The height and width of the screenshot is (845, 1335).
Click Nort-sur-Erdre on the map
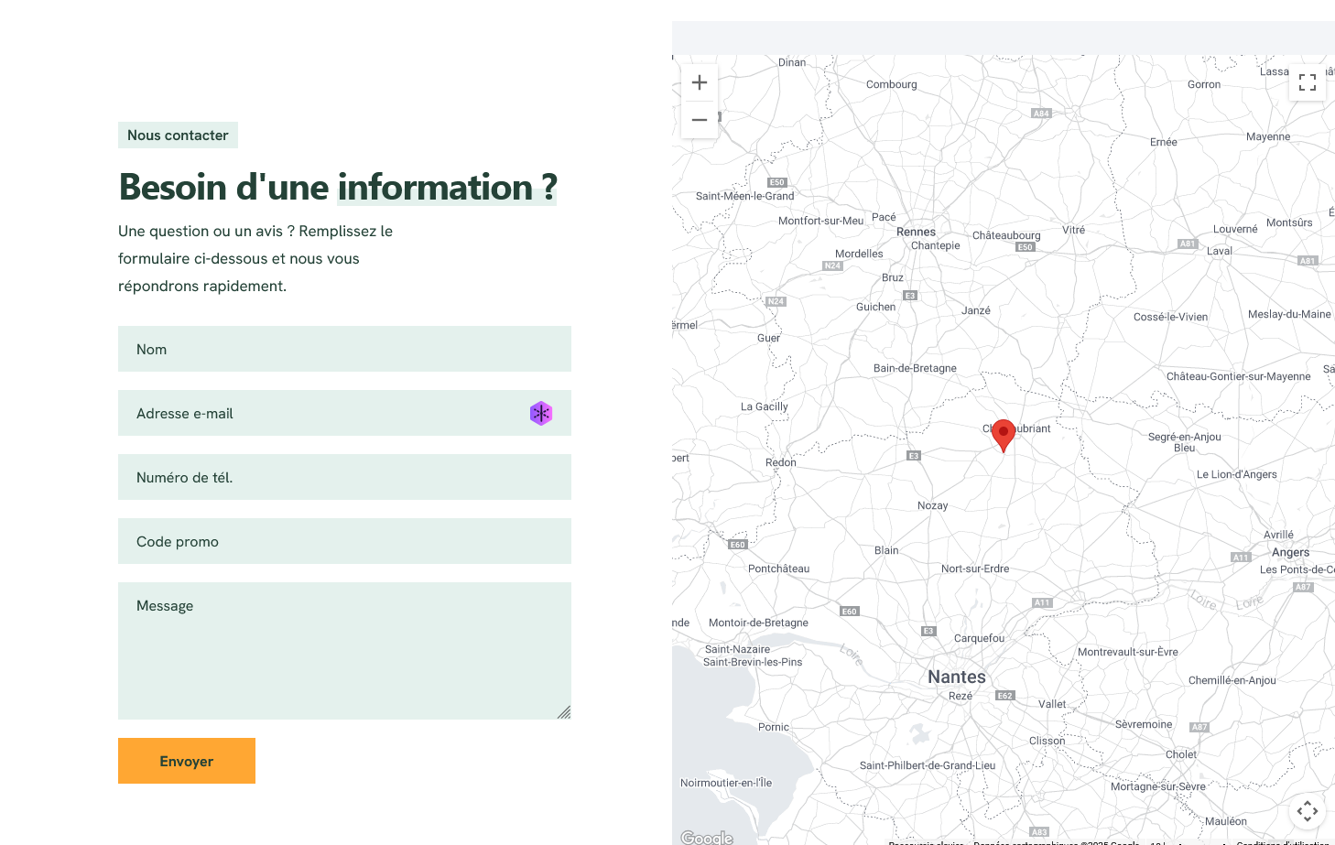[975, 569]
